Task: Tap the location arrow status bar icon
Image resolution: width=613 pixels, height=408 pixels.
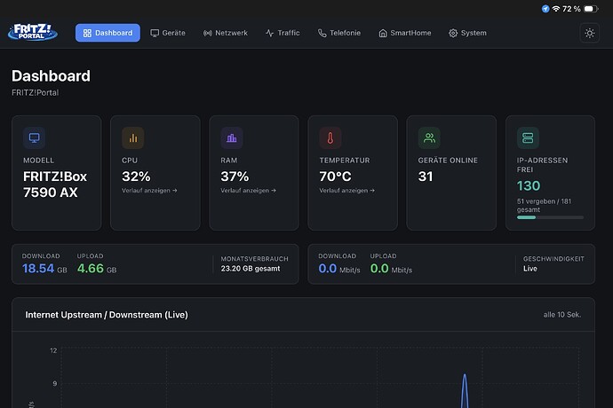Action: click(545, 9)
